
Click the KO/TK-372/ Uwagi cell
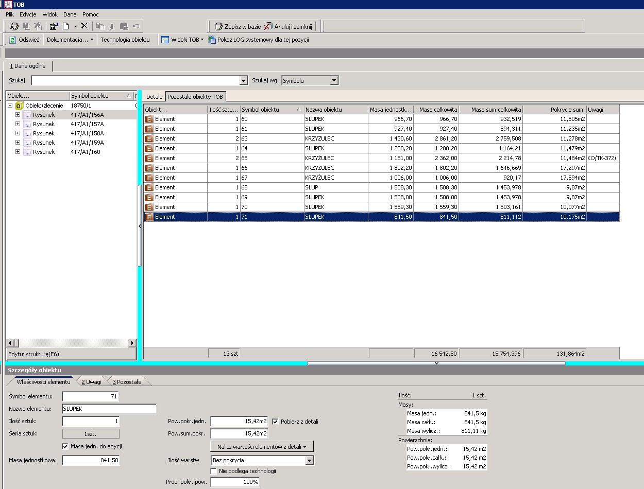[603, 158]
